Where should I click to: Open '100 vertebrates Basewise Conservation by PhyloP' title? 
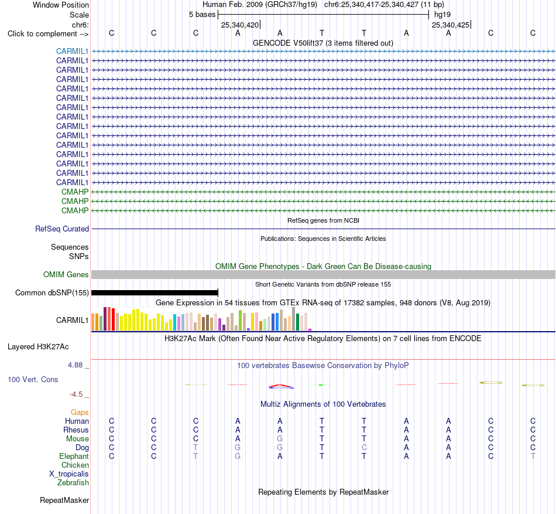pyautogui.click(x=323, y=365)
